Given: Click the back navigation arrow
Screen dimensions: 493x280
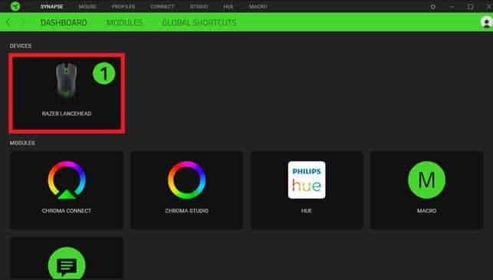Looking at the screenshot, I should (x=8, y=22).
